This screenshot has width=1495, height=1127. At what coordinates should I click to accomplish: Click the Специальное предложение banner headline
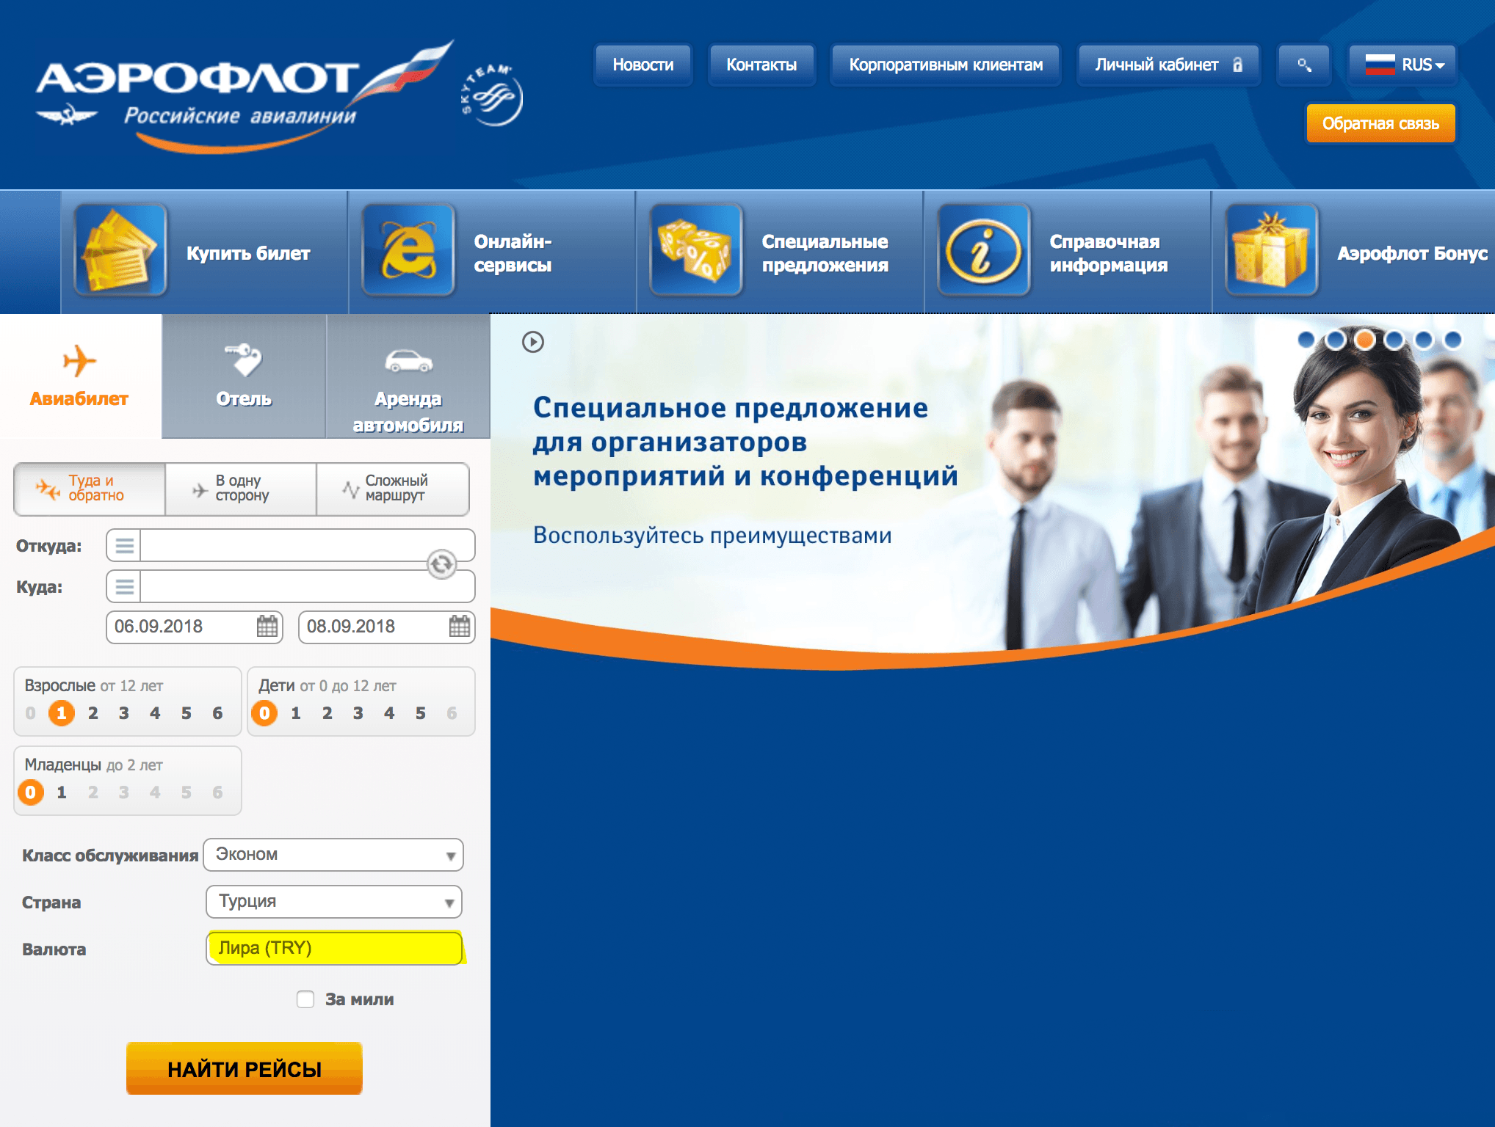[745, 442]
